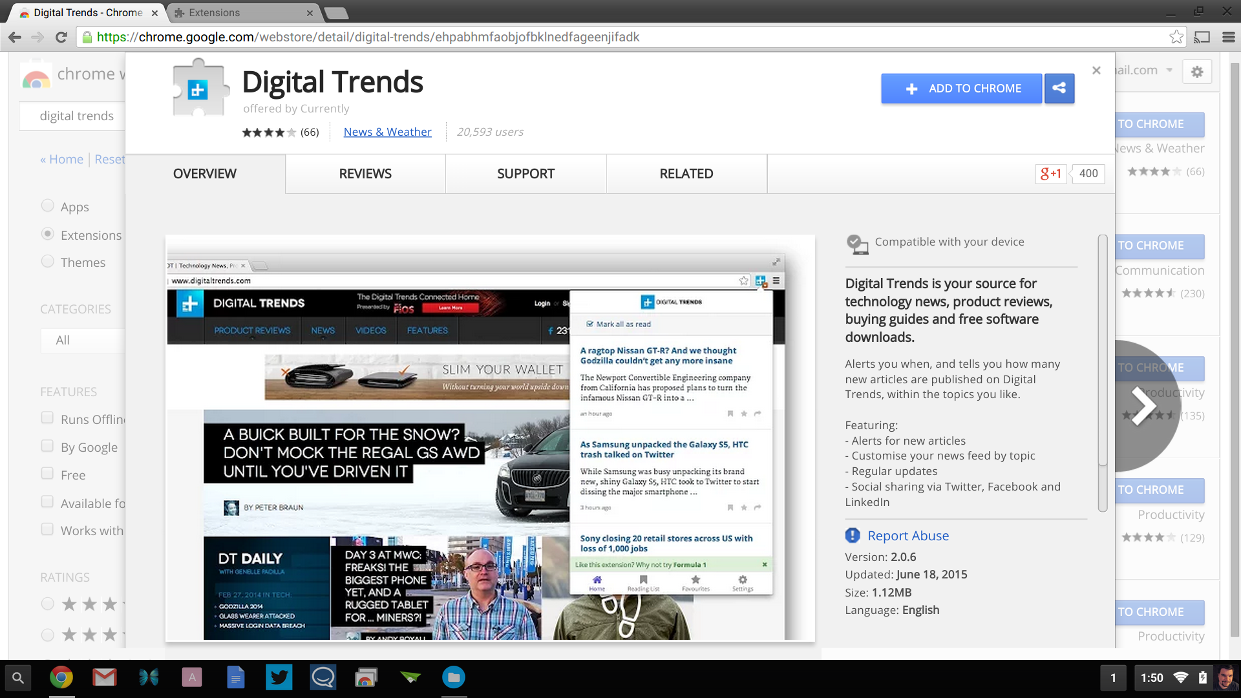The image size is (1241, 698).
Task: Select the Apps radio button
Action: pyautogui.click(x=47, y=206)
